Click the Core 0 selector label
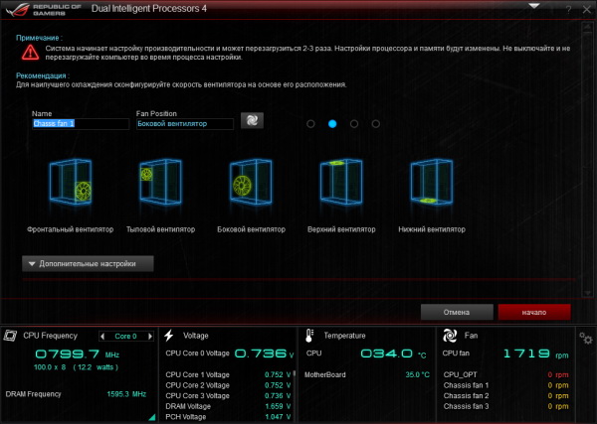The image size is (597, 424). 125,337
